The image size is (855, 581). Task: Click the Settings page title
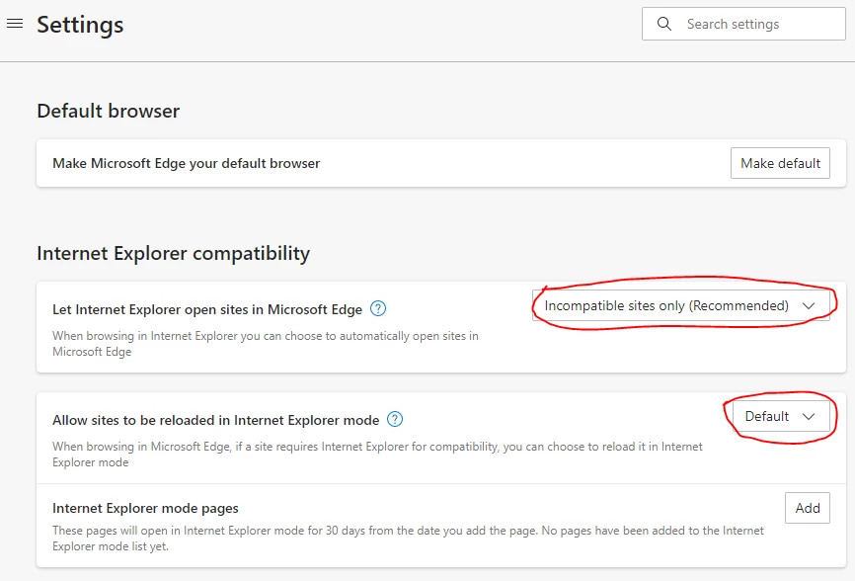pyautogui.click(x=80, y=25)
